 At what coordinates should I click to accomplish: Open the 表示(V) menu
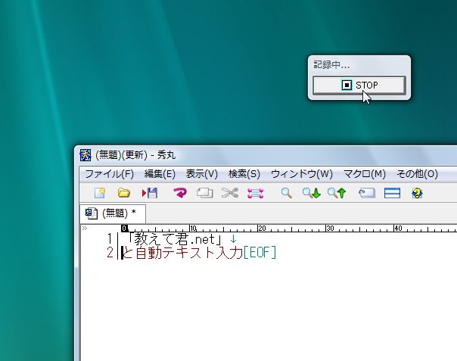202,174
